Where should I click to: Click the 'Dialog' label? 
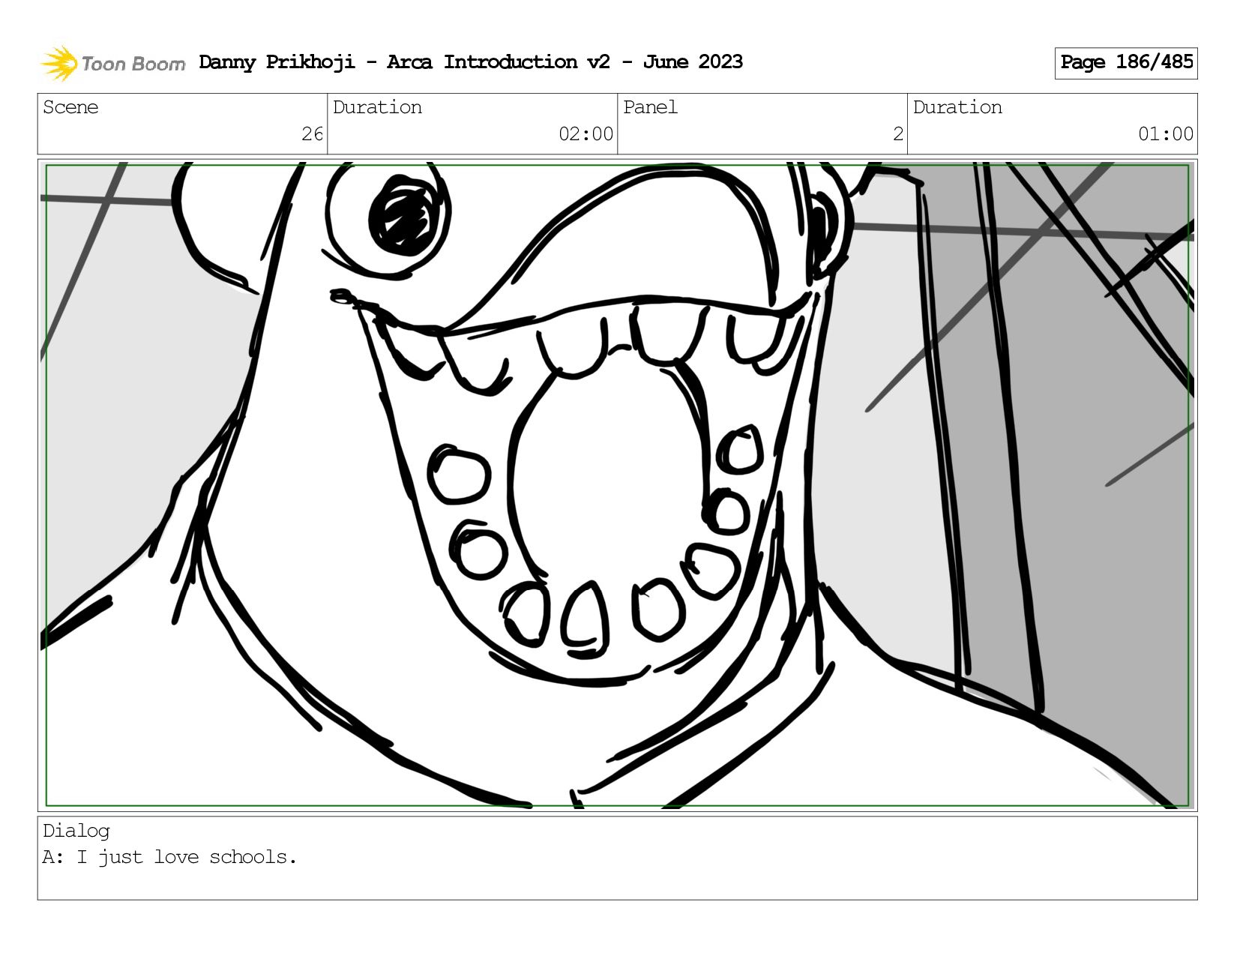click(76, 831)
